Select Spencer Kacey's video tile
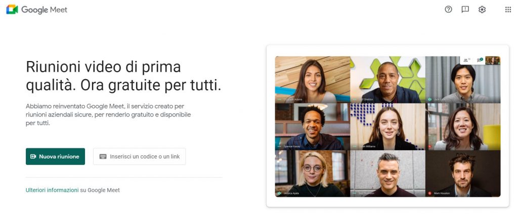This screenshot has width=518, height=222. click(313, 127)
